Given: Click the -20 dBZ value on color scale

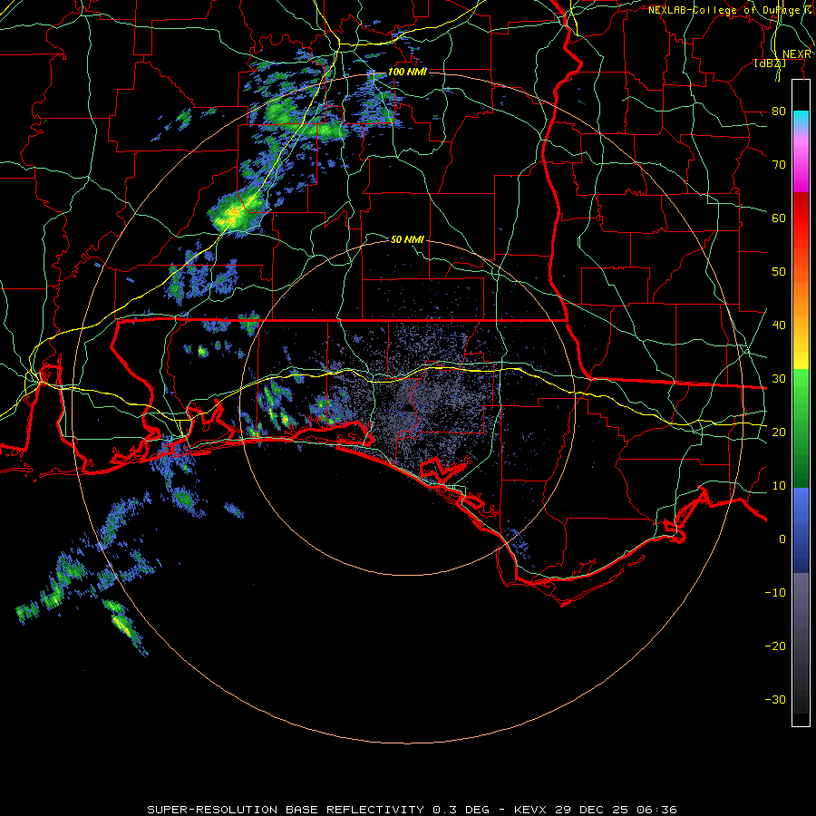Looking at the screenshot, I should (x=775, y=646).
